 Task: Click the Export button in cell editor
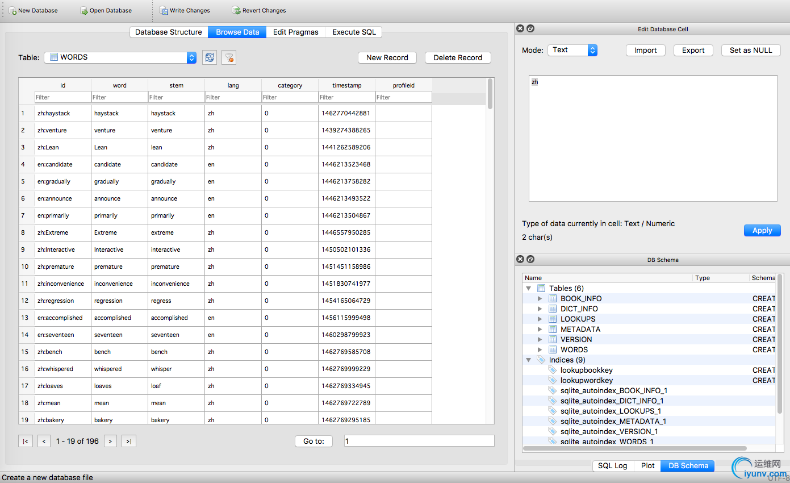click(693, 50)
